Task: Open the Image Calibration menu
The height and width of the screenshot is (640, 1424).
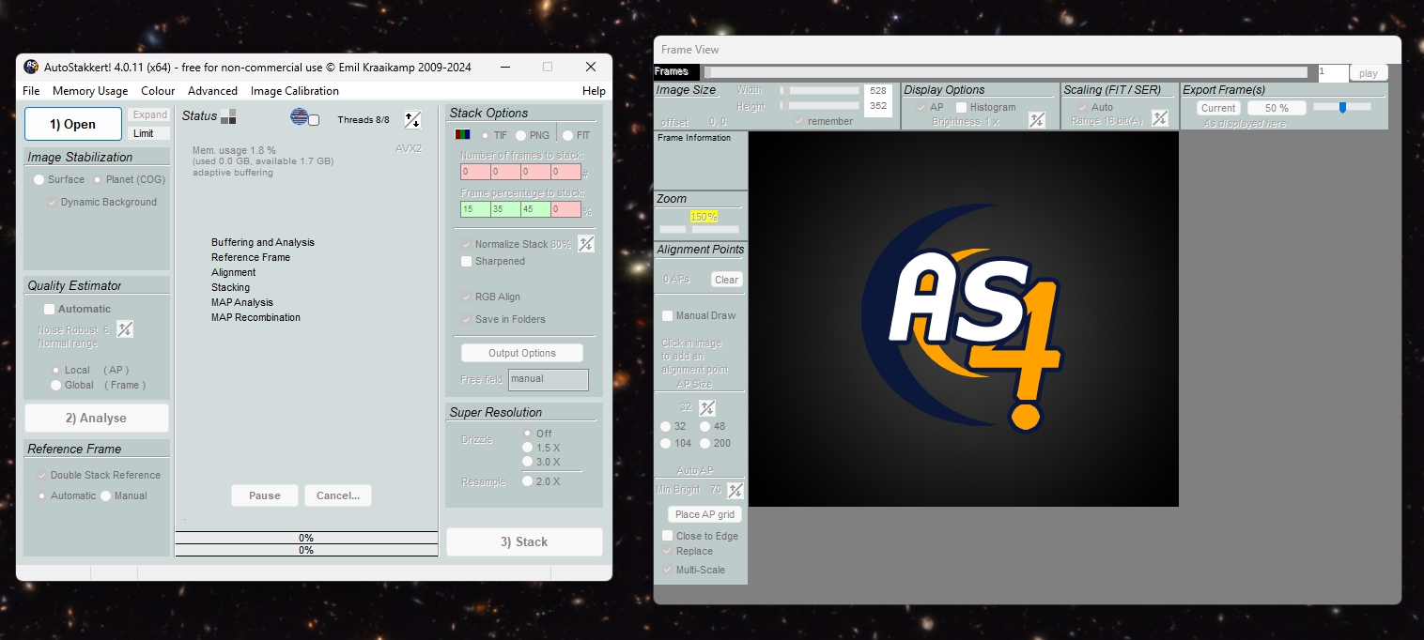Action: click(x=295, y=91)
